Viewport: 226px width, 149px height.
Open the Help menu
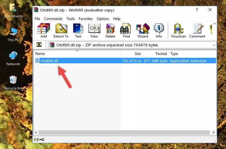117,19
